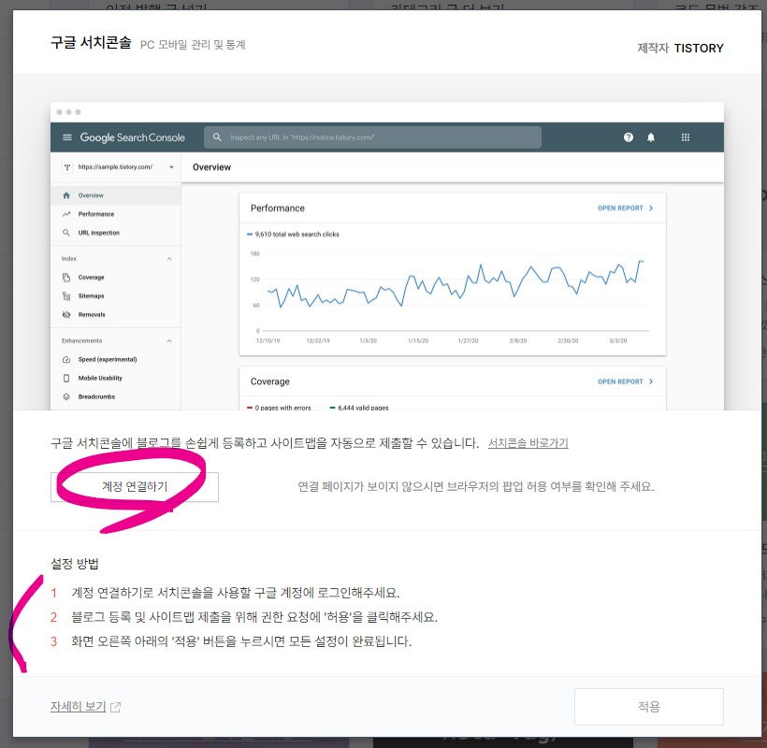Viewport: 767px width, 748px height.
Task: Click the external link icon beside 자세히 보기
Action: tap(115, 707)
